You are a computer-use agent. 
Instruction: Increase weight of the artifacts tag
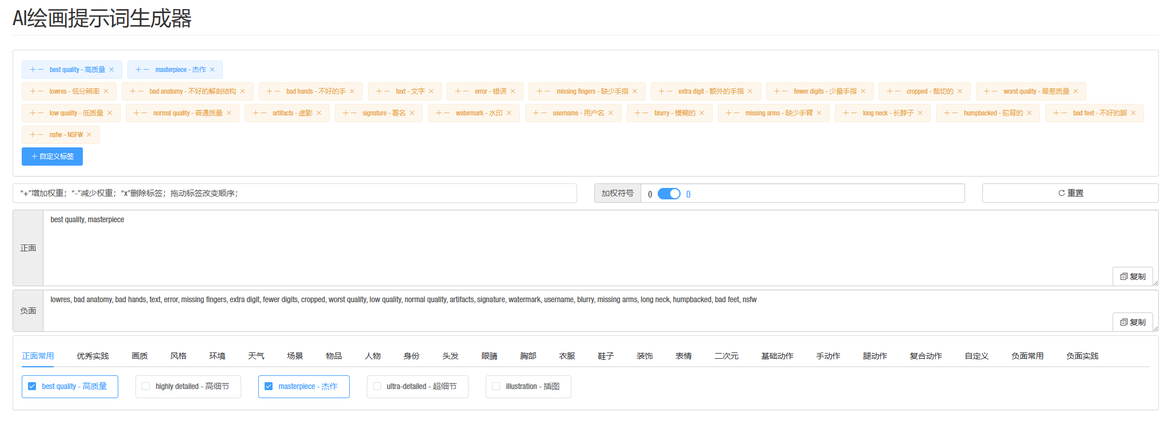click(255, 113)
